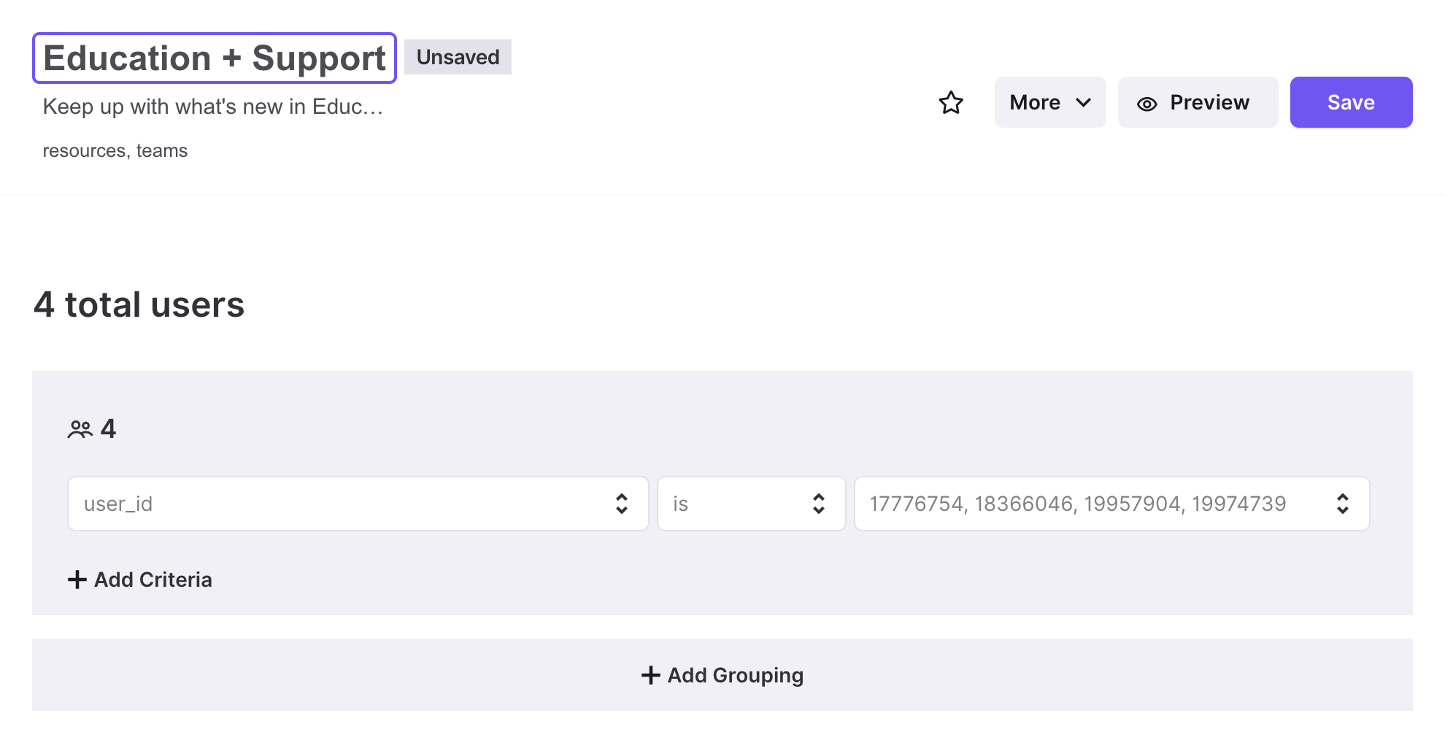Star this segment as a favorite
Image resolution: width=1445 pixels, height=743 pixels.
pyautogui.click(x=950, y=103)
